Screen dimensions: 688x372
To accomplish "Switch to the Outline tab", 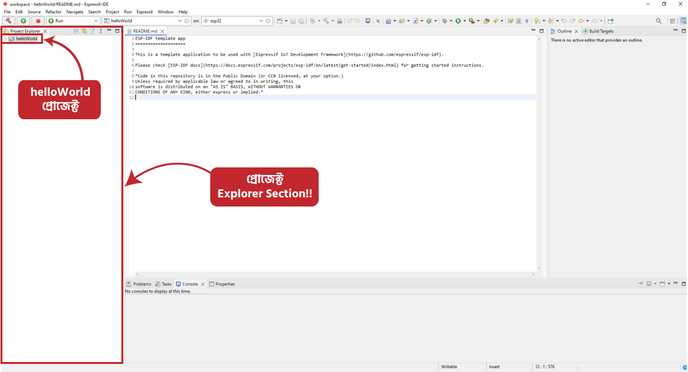I will [564, 31].
